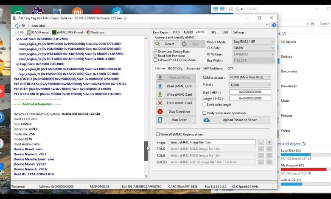Viewport: 331px width, 199px height.
Task: Switch to eMMC/UFS Pinout tab
Action: [x=68, y=32]
